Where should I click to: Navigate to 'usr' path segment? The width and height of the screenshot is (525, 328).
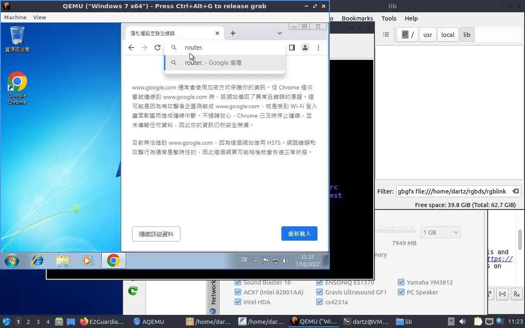pos(427,34)
